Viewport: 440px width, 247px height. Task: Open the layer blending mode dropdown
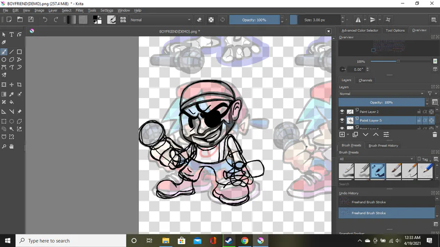[381, 94]
